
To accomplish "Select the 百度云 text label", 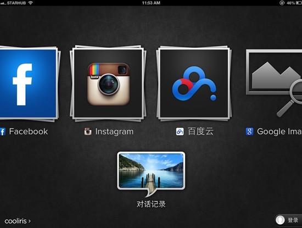I will click(200, 131).
